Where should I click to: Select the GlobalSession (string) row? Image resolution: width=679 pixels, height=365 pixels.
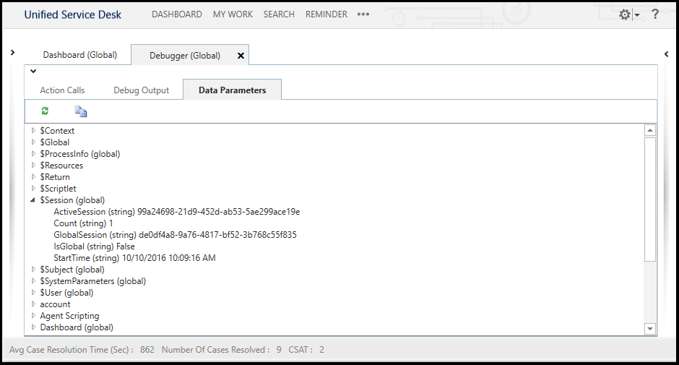coord(175,234)
